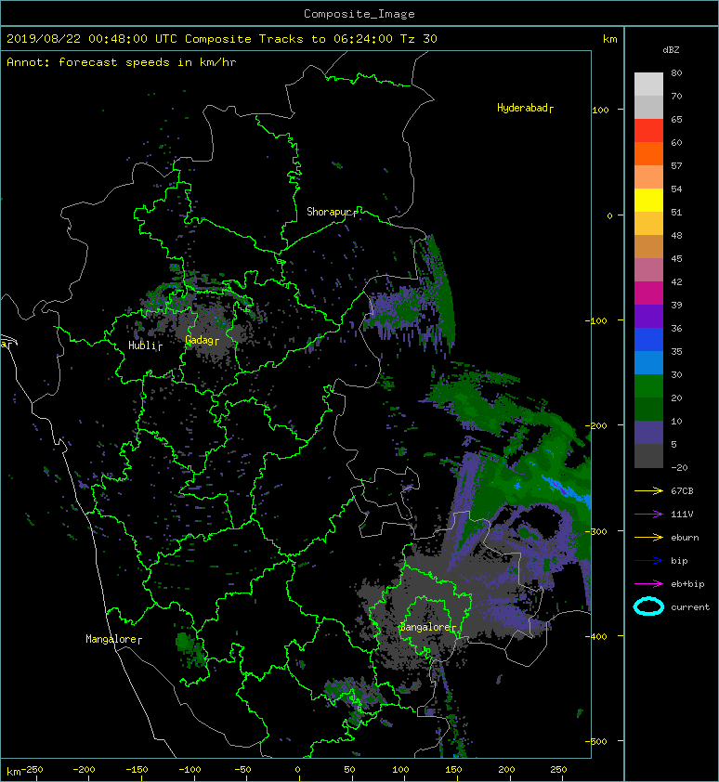
Task: Click the eb+bip magenta arrow legend icon
Action: point(648,584)
